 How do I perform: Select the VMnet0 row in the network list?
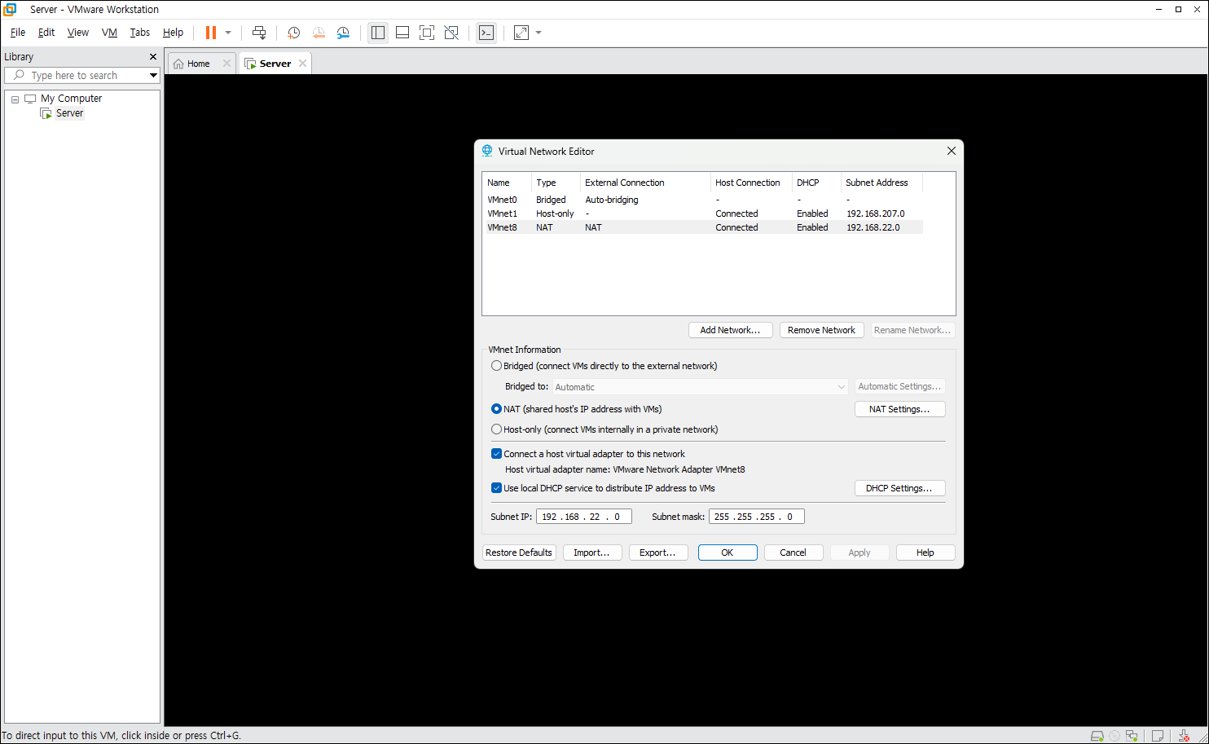click(x=704, y=200)
